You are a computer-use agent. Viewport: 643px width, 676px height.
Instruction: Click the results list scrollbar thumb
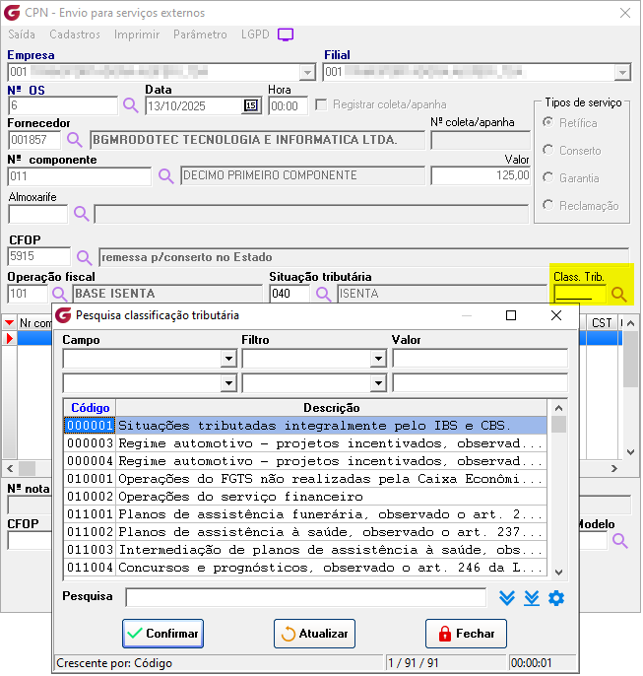(x=558, y=424)
